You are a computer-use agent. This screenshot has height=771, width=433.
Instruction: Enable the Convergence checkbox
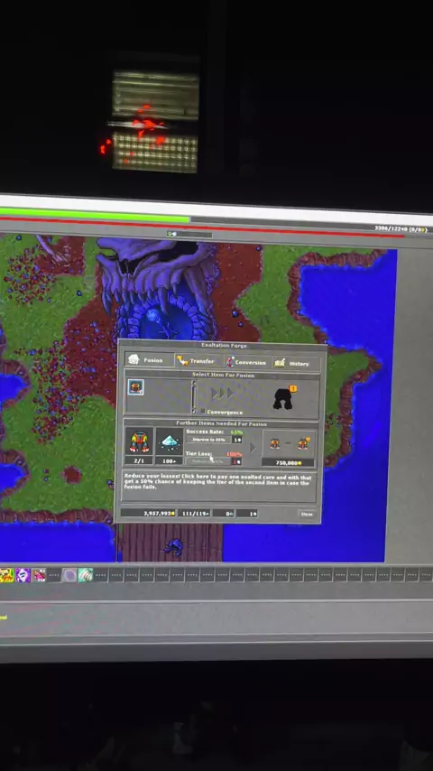pos(202,412)
